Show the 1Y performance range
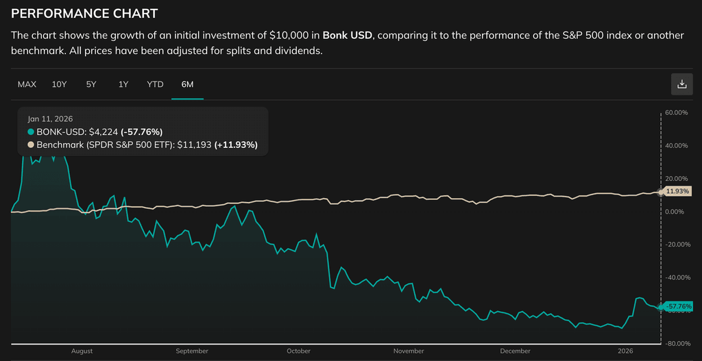Screen dimensions: 702x361 (123, 84)
